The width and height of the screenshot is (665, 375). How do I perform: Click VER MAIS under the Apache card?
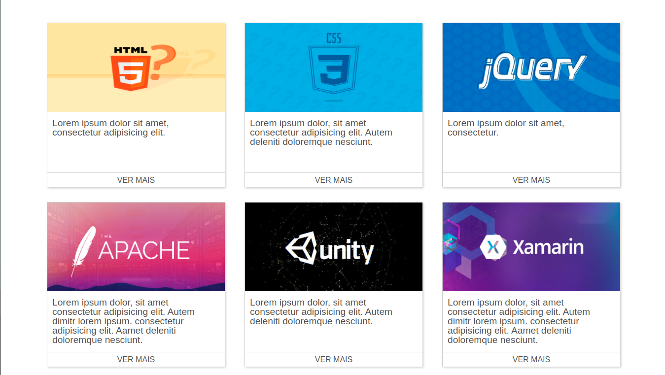click(x=136, y=359)
